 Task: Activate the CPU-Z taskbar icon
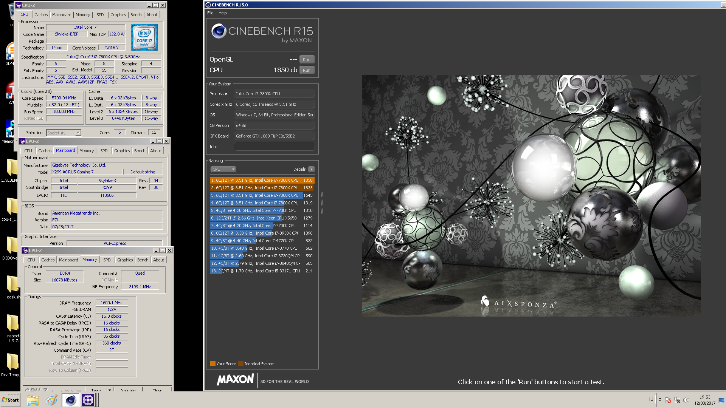click(x=88, y=400)
